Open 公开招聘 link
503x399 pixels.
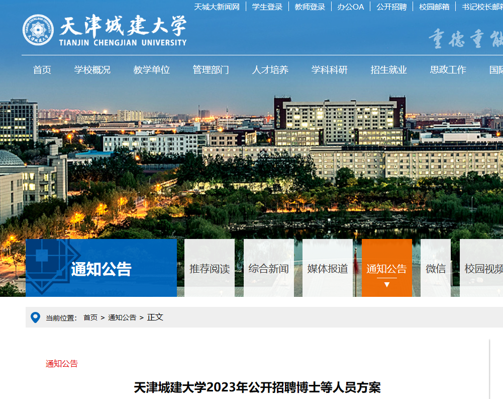tap(391, 7)
